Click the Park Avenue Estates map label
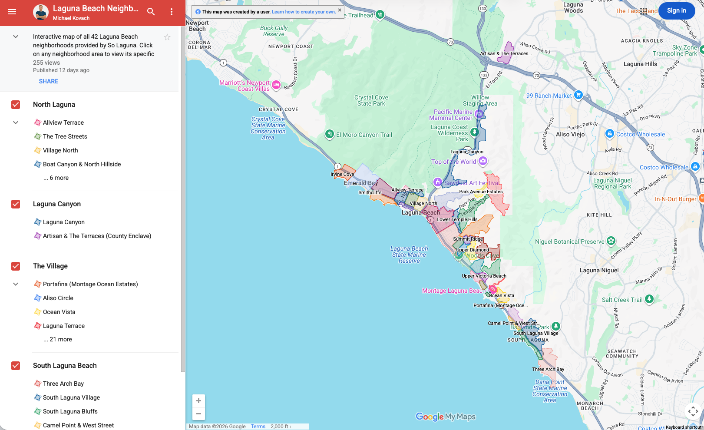 (481, 192)
